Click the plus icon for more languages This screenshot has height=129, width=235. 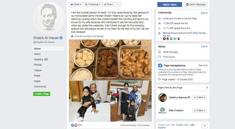[x=205, y=125]
